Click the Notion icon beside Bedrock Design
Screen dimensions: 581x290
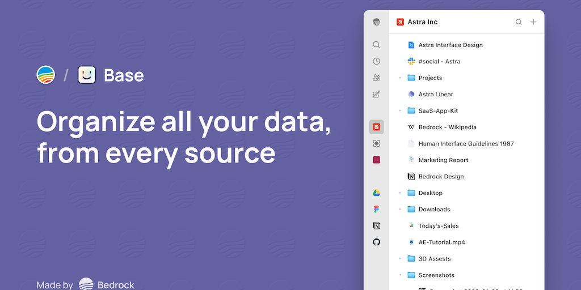tap(411, 177)
